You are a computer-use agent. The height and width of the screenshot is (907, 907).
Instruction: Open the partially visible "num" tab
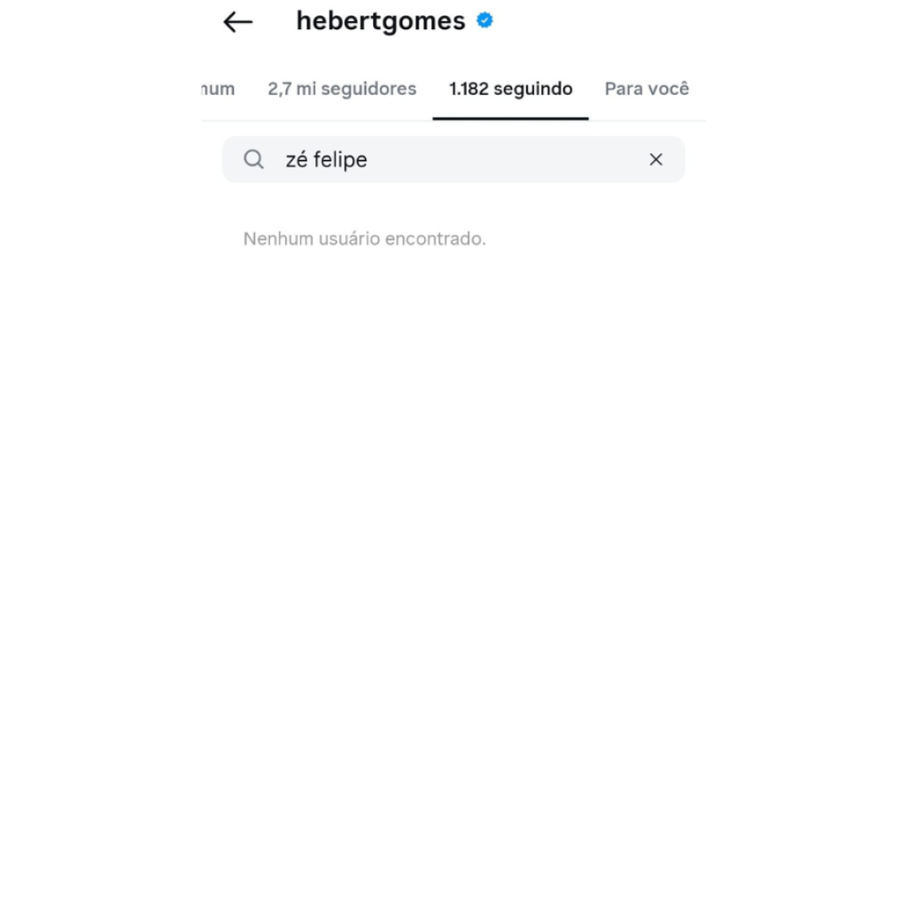(x=218, y=89)
